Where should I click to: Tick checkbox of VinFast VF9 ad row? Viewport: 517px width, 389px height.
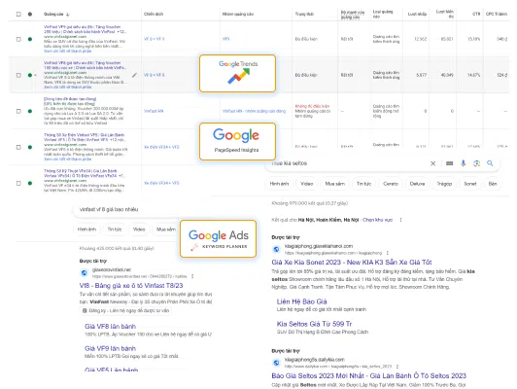[18, 39]
